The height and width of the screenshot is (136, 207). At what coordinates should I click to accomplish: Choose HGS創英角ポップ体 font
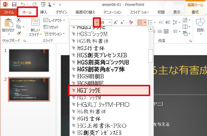[x=109, y=69]
